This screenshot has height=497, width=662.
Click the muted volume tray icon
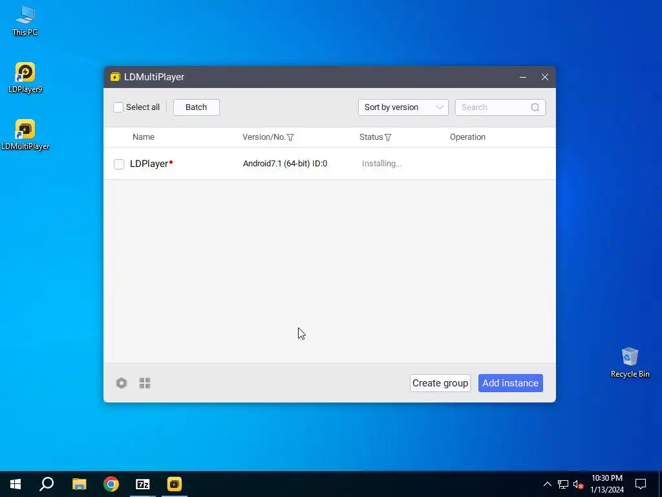[579, 484]
